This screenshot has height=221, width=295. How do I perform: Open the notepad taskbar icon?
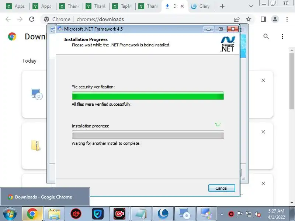(x=141, y=214)
